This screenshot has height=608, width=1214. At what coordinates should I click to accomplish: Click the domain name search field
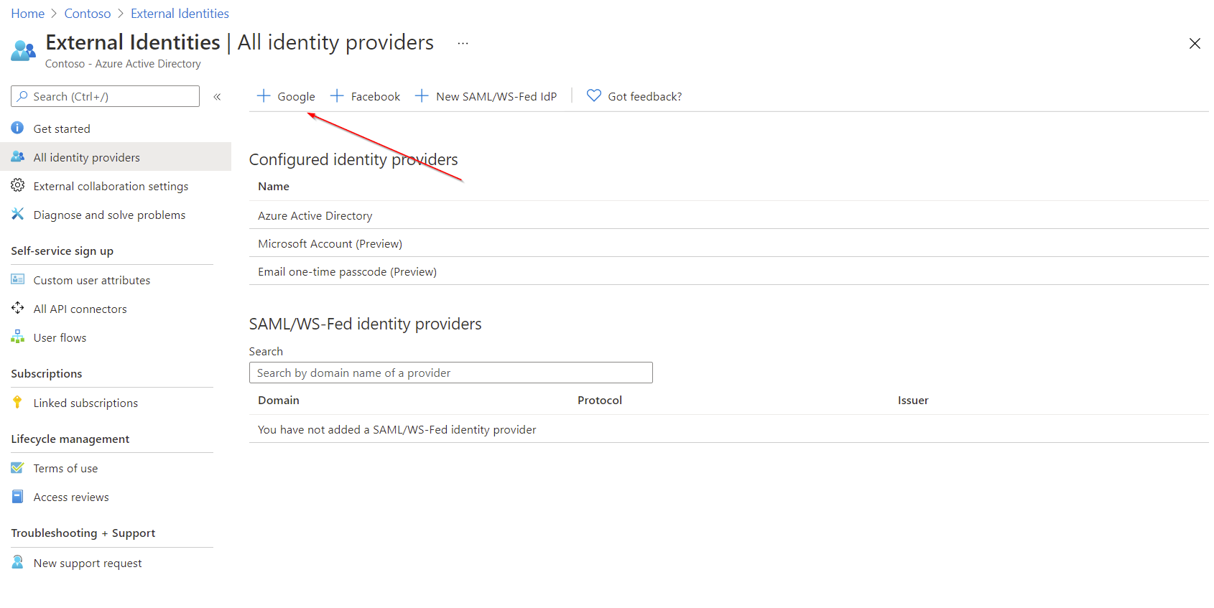click(x=450, y=373)
